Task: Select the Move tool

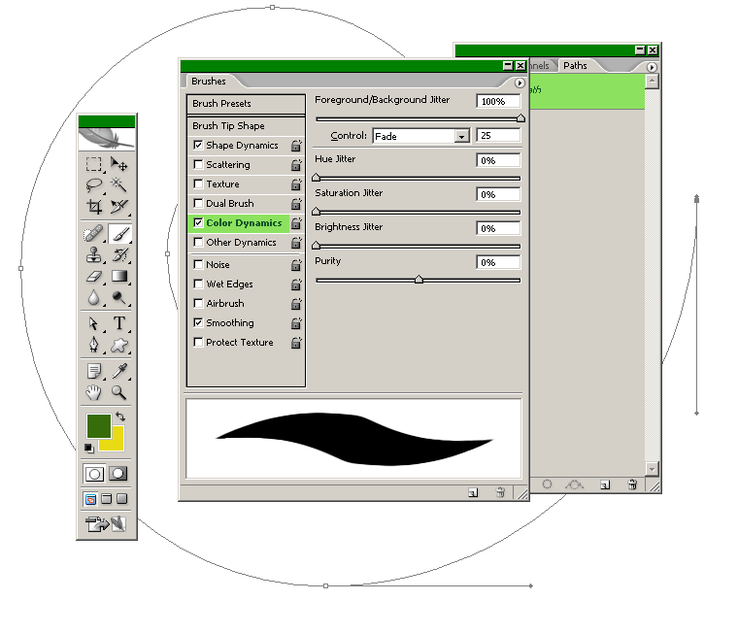Action: point(119,164)
